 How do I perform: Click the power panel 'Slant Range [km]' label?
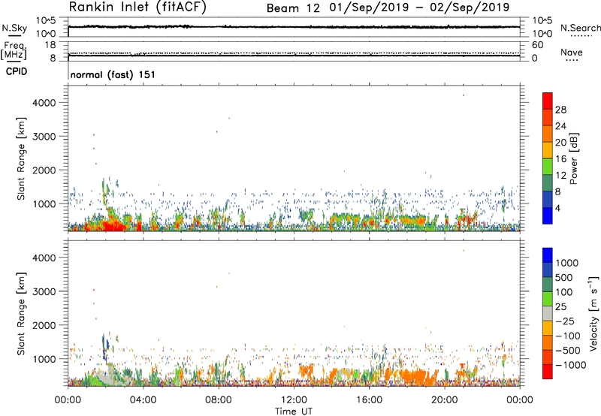21,158
